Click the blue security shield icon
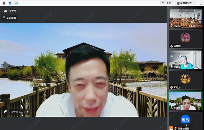204x130 pixels. [10, 3]
